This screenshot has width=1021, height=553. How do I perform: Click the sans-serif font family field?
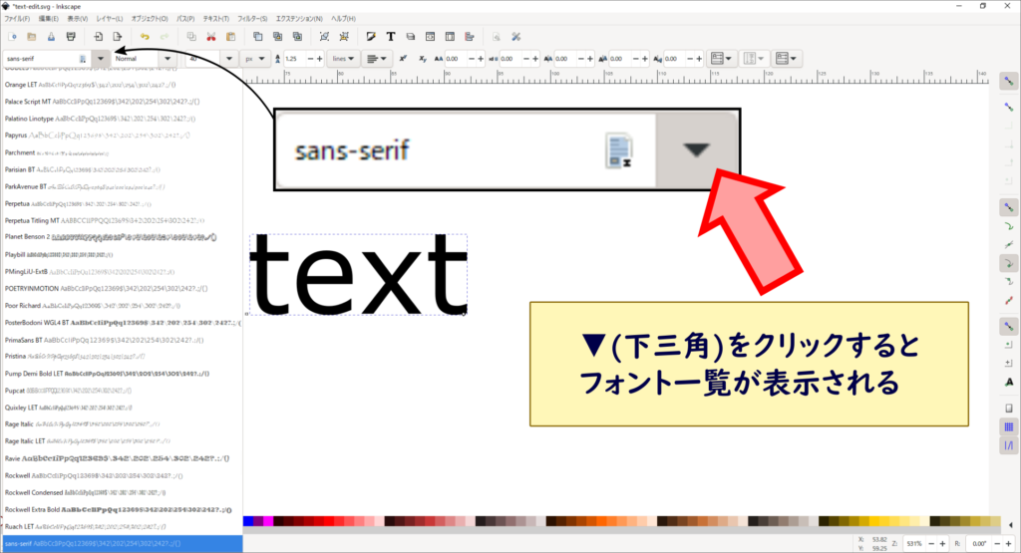click(x=47, y=59)
